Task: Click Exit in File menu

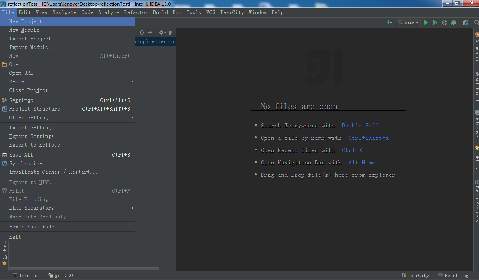Action: click(67, 237)
